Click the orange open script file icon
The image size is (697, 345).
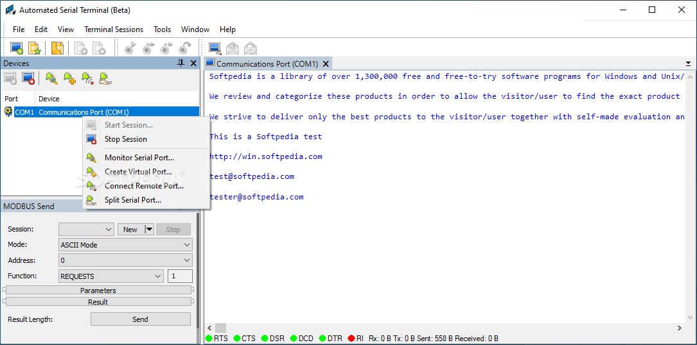(x=57, y=47)
